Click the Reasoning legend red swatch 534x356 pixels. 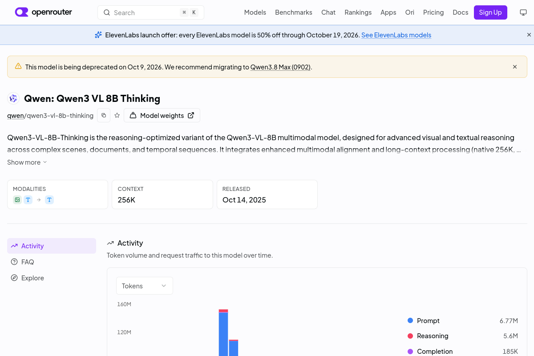(410, 336)
